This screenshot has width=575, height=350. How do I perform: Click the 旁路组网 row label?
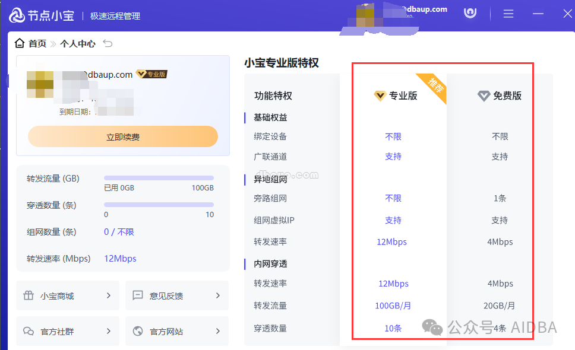coord(270,198)
